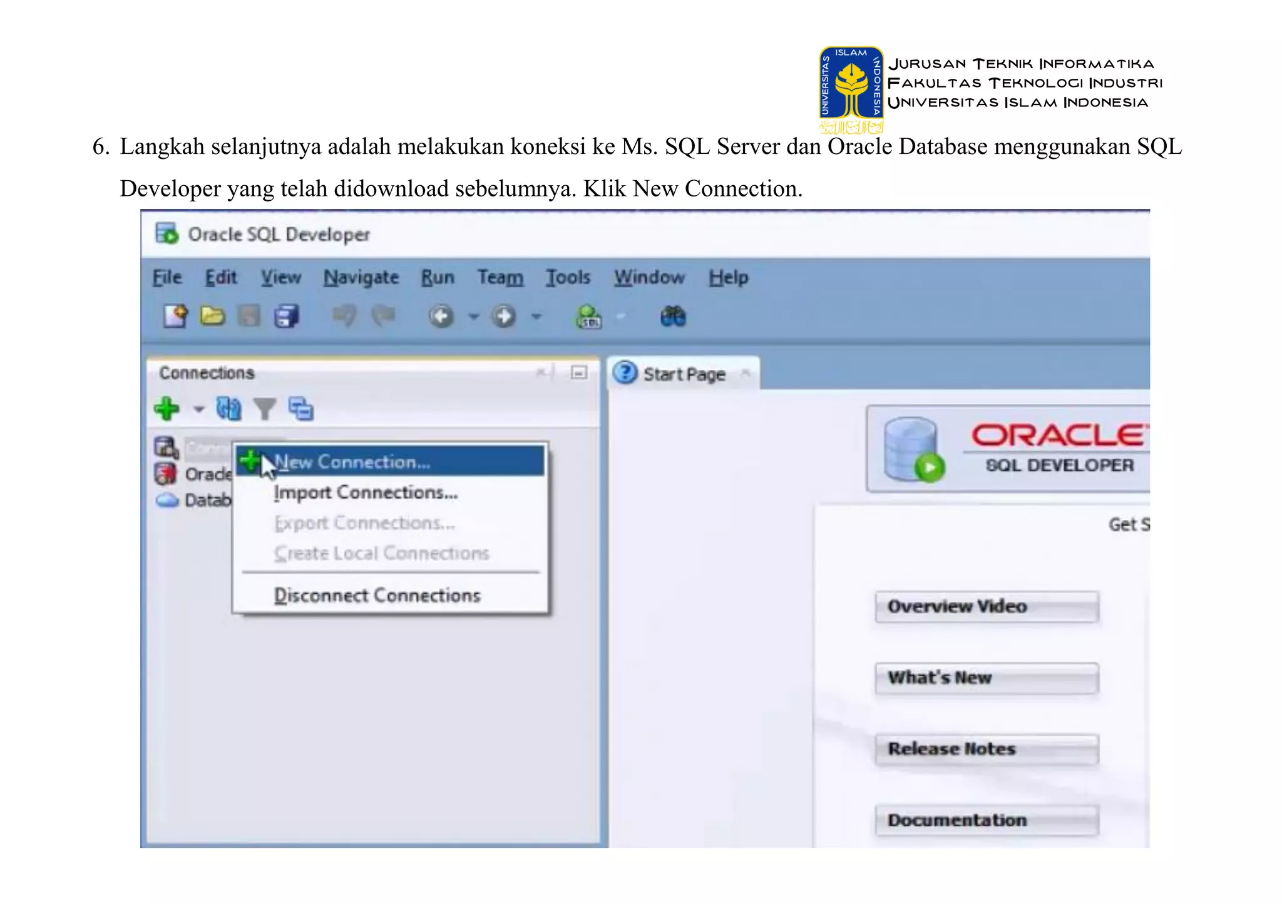This screenshot has height=906, width=1282.
Task: Minimize the Connections panel
Action: pos(579,372)
